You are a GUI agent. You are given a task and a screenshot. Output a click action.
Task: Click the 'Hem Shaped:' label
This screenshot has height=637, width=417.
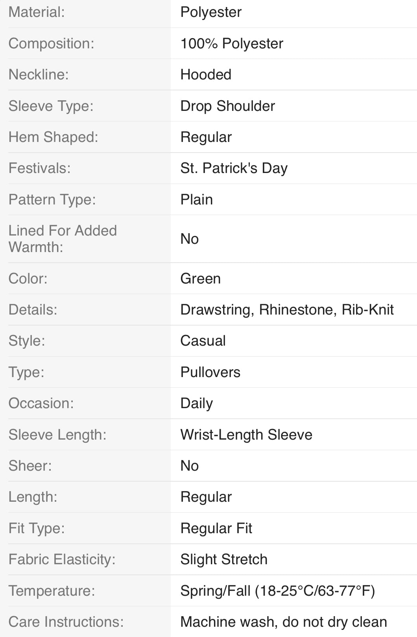point(53,137)
